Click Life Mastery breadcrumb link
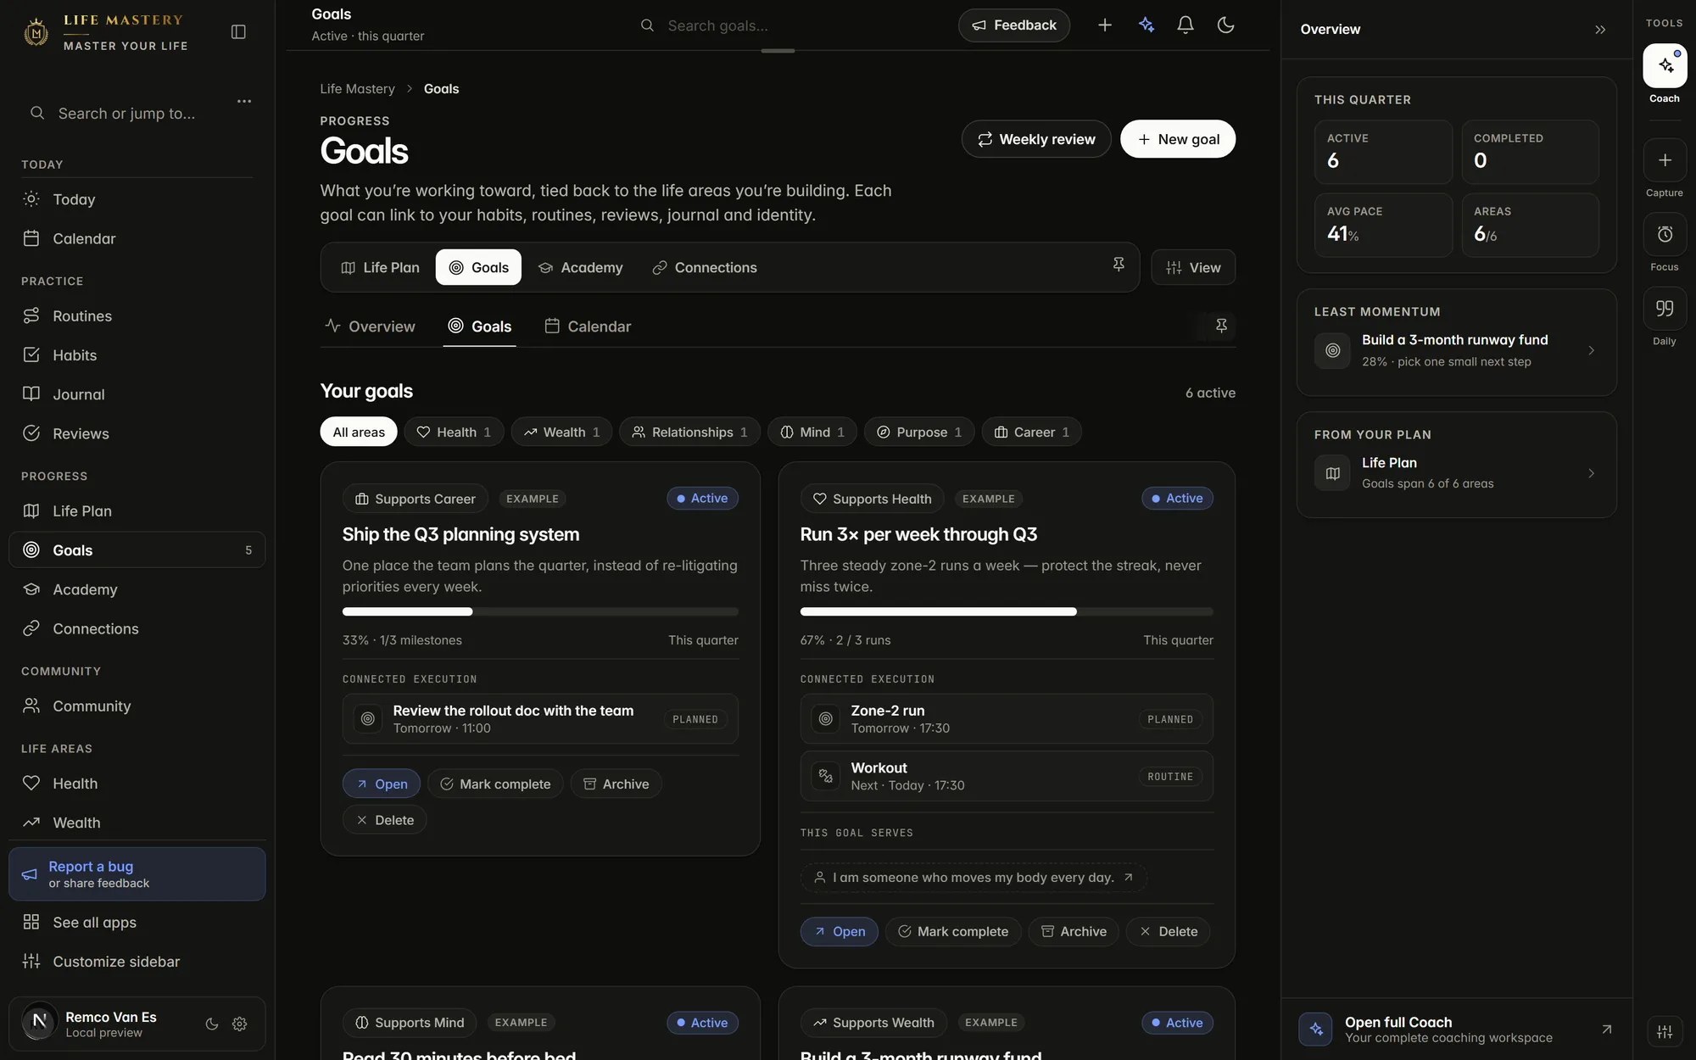Viewport: 1696px width, 1060px height. click(357, 89)
